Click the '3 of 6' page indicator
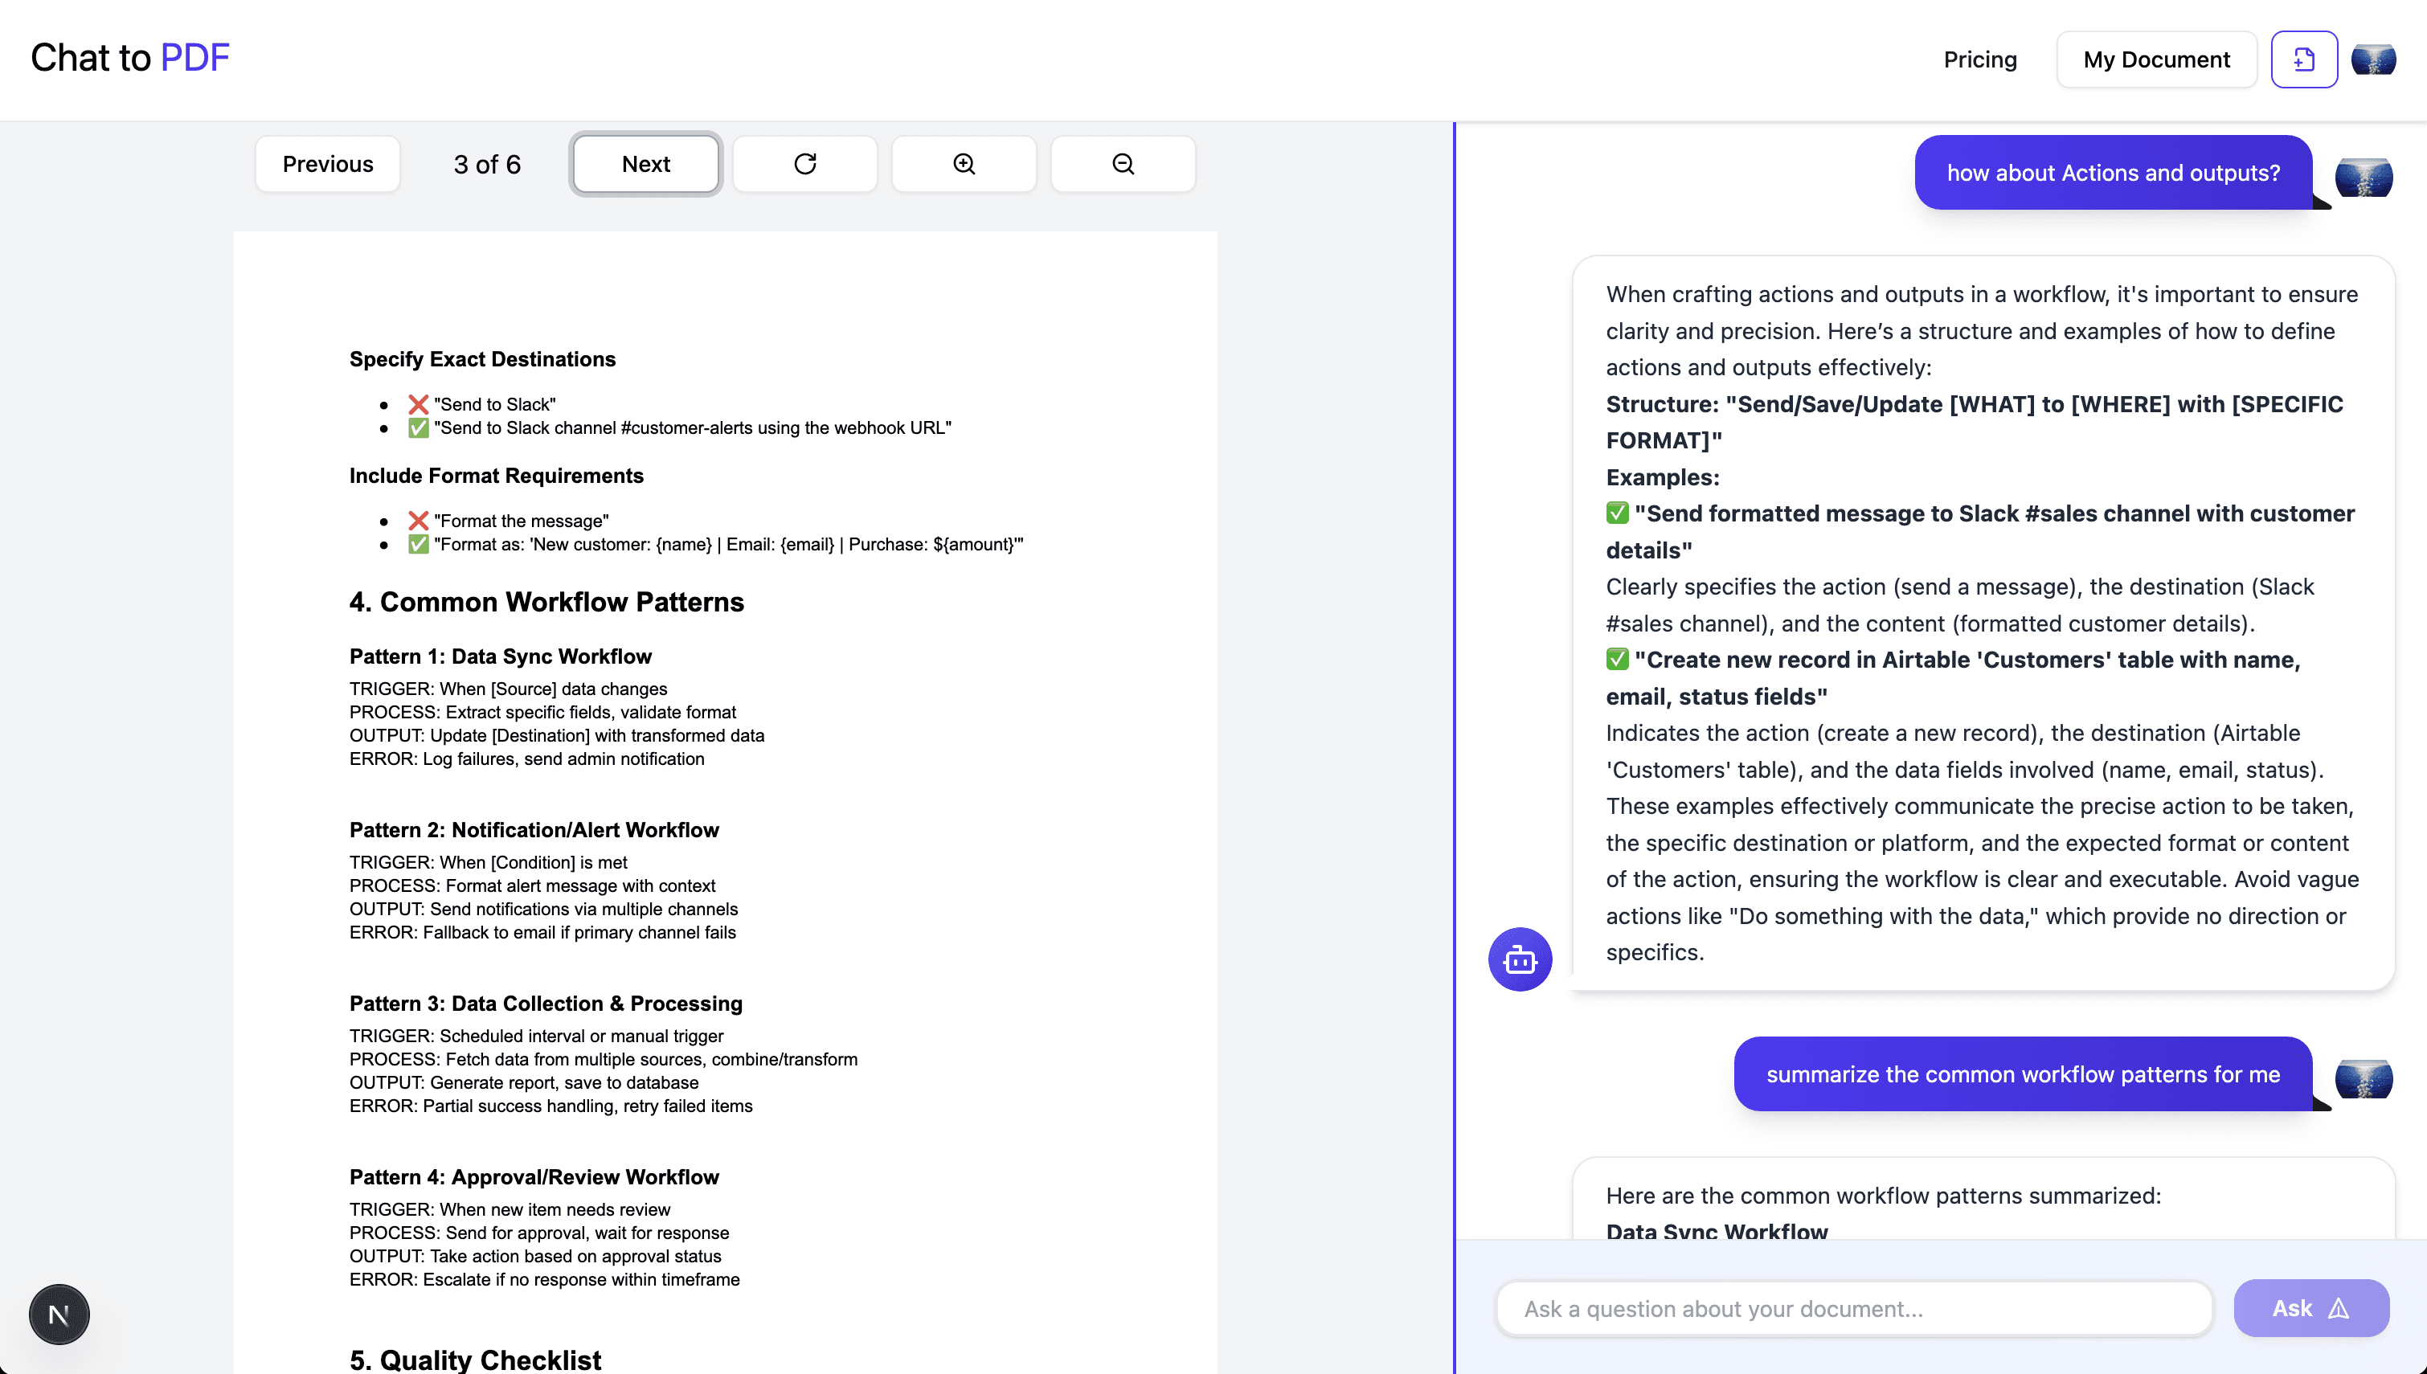Screen dimensions: 2427x1374 point(487,164)
